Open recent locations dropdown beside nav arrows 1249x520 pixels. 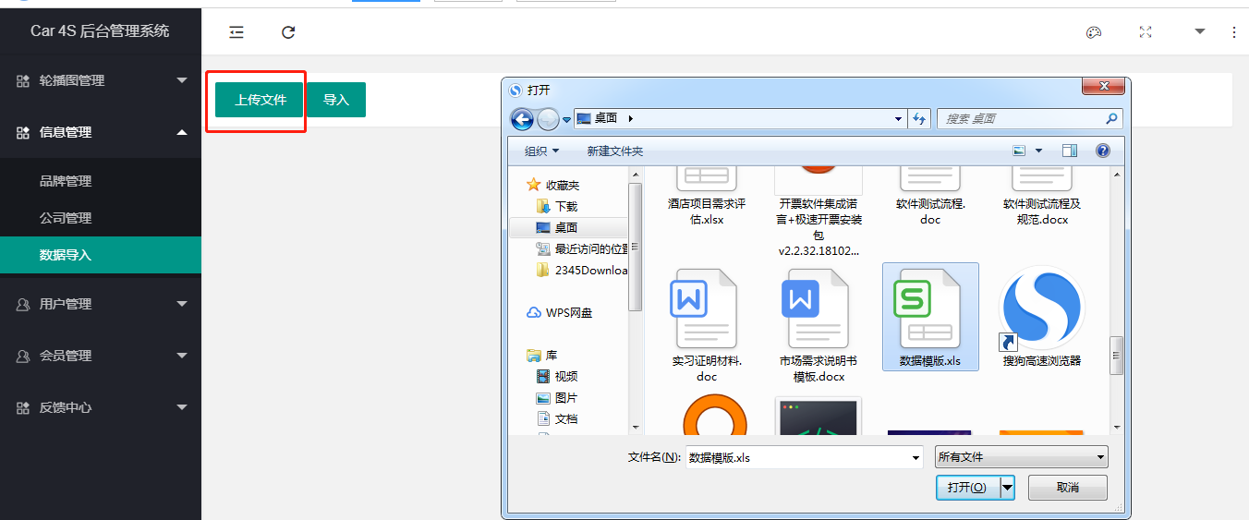pos(566,120)
